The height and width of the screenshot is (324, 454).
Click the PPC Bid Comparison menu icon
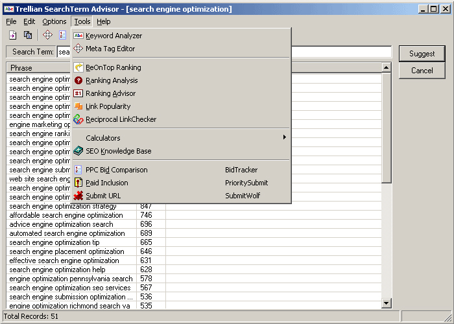78,170
